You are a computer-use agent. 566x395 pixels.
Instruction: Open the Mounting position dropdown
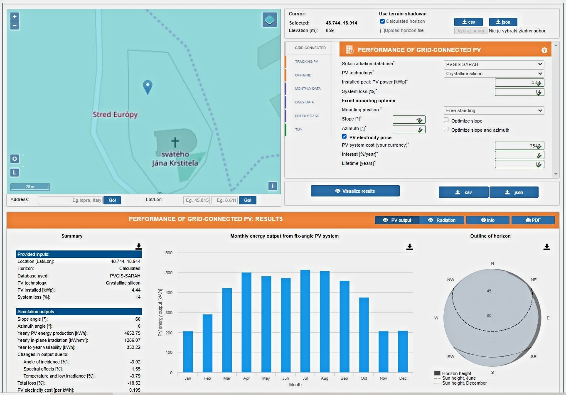[494, 110]
